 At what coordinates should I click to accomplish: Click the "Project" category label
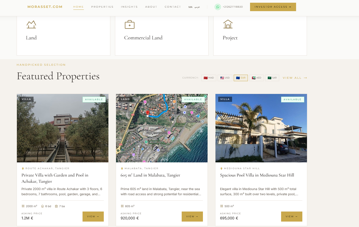click(230, 38)
